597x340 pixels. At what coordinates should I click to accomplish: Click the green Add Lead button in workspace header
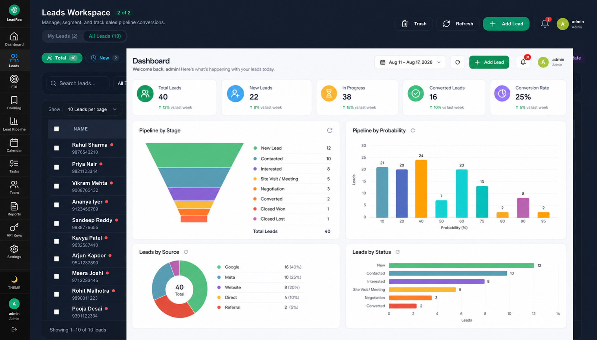pyautogui.click(x=506, y=24)
